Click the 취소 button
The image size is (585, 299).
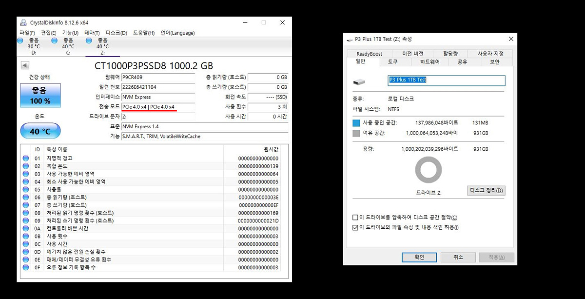458,257
